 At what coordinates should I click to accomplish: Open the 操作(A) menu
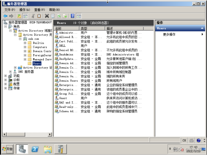pos(25,10)
